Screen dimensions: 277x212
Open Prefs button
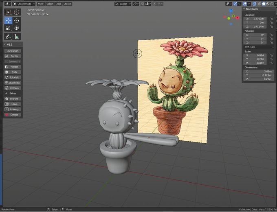click(x=13, y=72)
